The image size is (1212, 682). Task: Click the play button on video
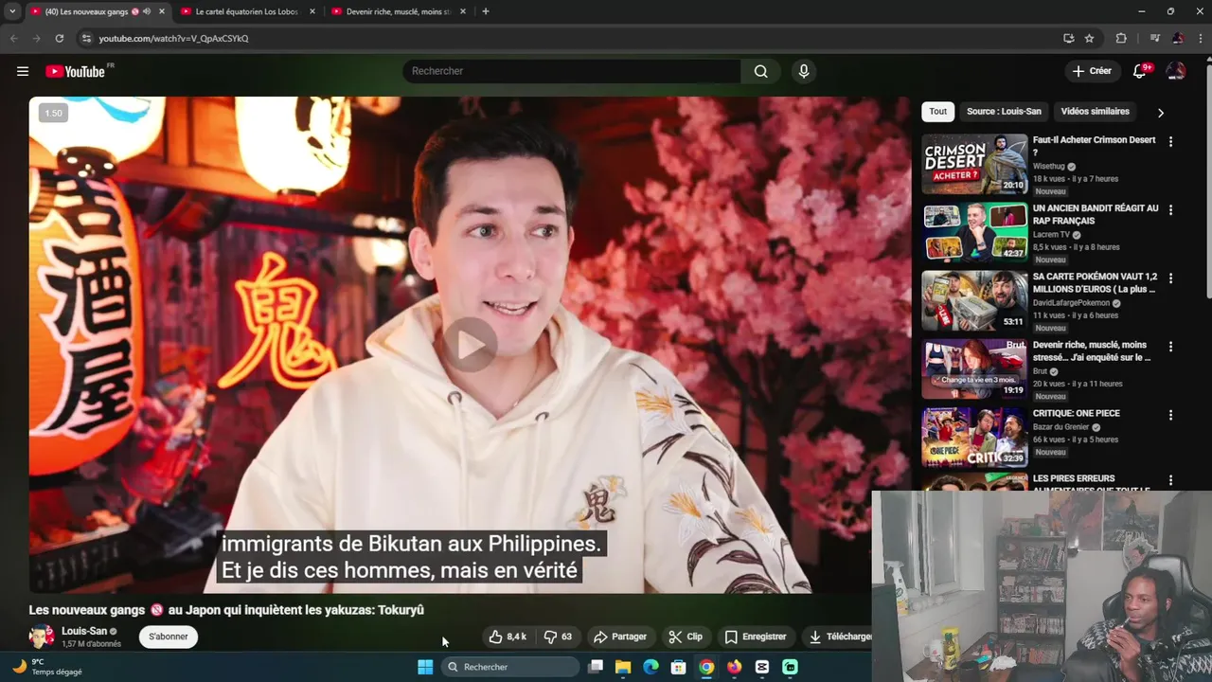[x=470, y=345]
